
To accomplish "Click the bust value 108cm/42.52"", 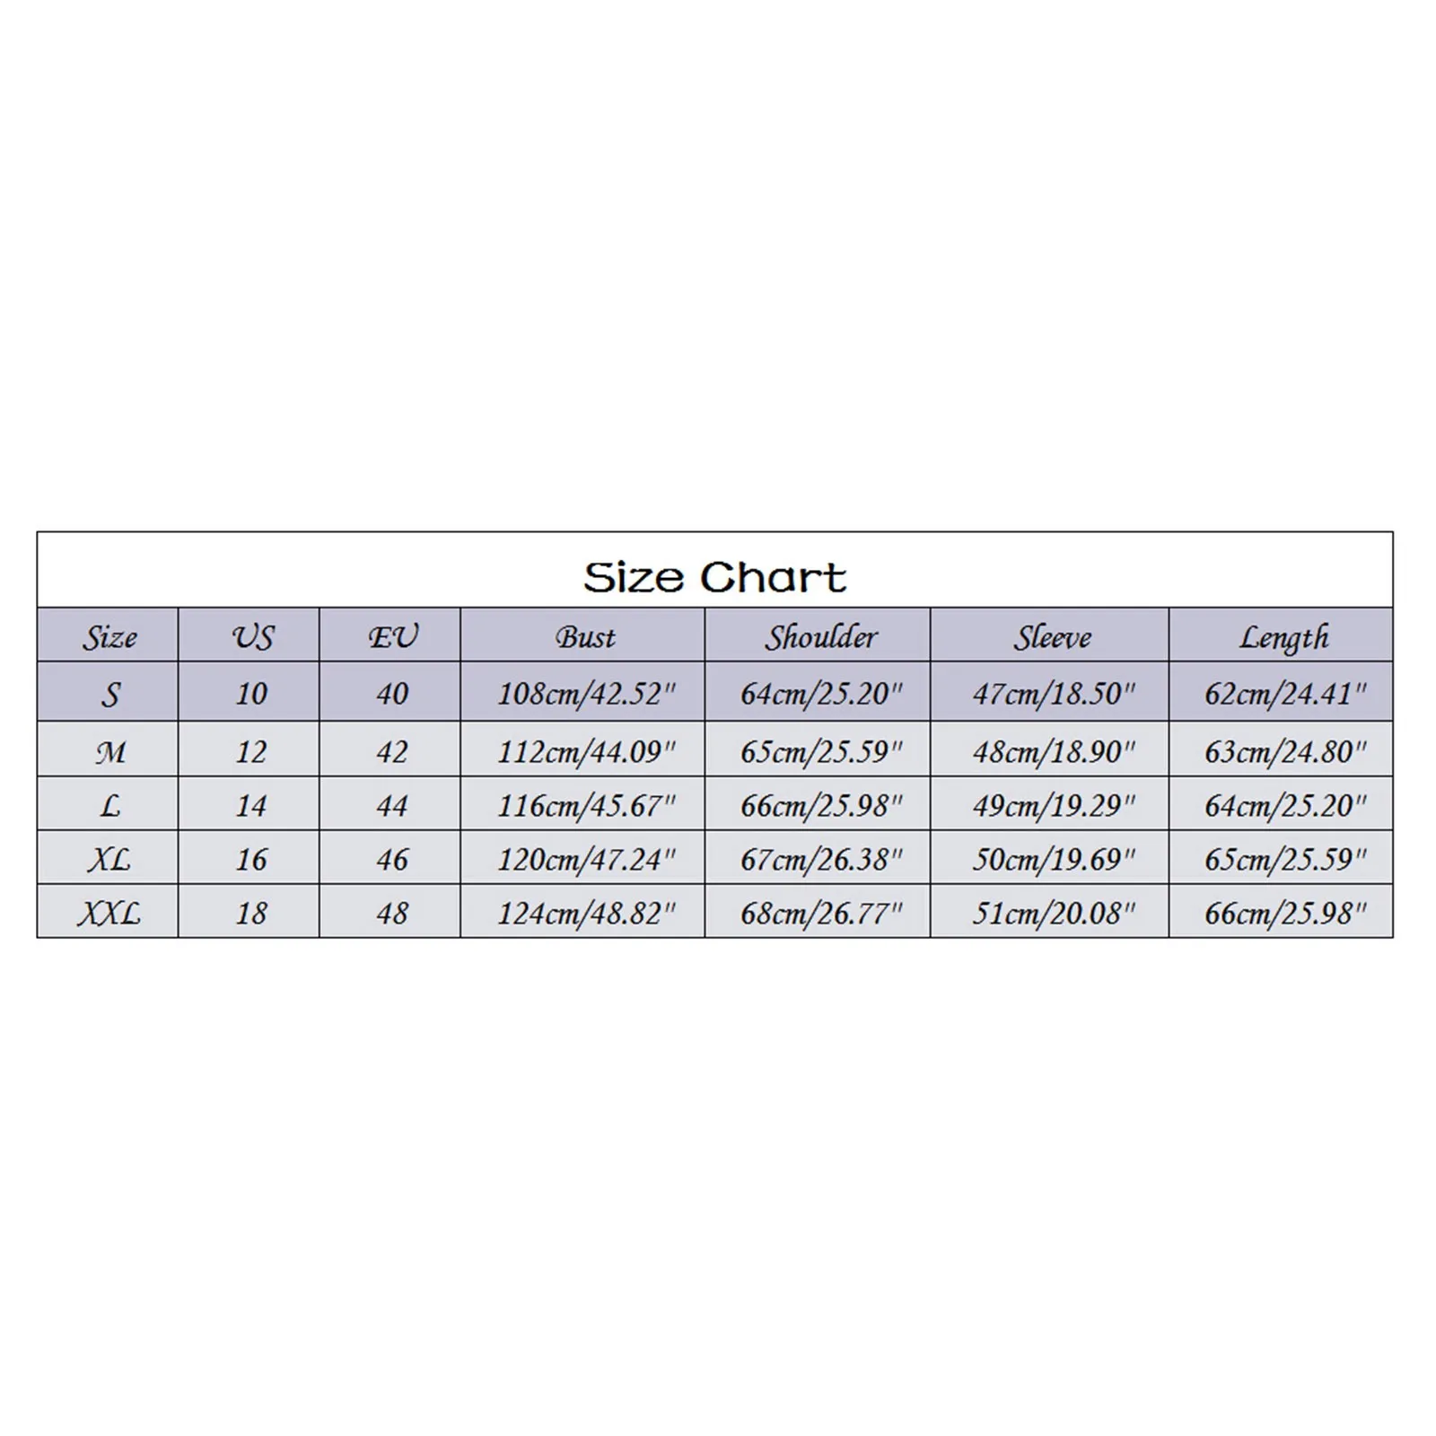I will pyautogui.click(x=585, y=694).
